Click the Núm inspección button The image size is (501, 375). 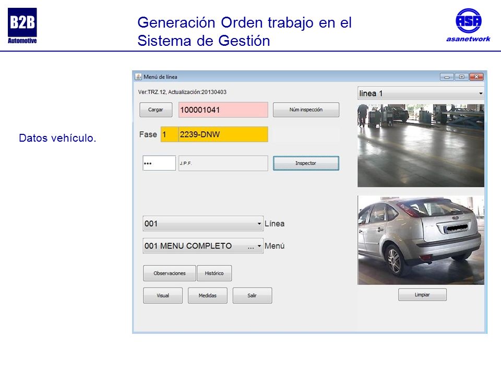[306, 110]
